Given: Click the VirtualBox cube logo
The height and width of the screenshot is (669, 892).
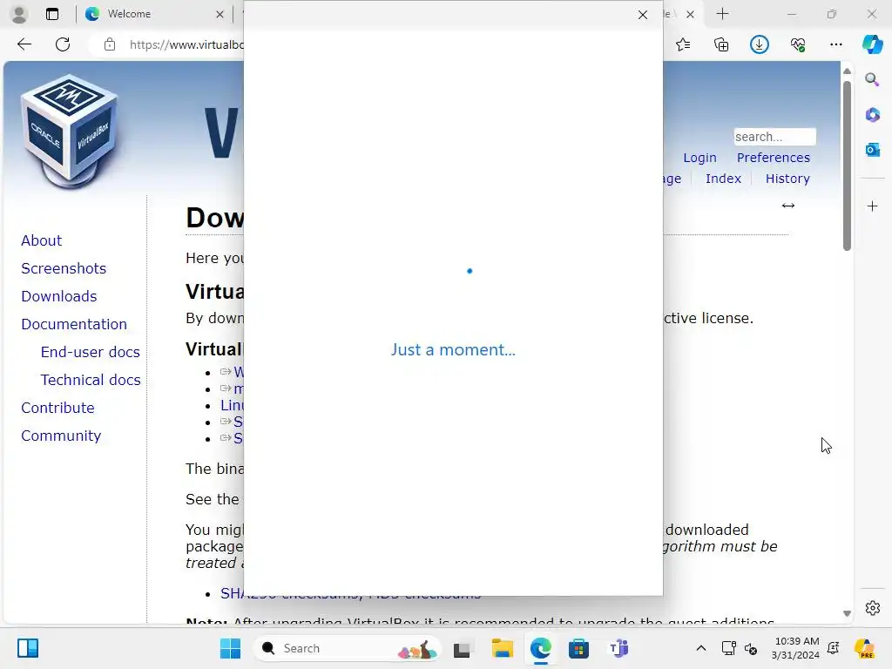Looking at the screenshot, I should [x=70, y=131].
